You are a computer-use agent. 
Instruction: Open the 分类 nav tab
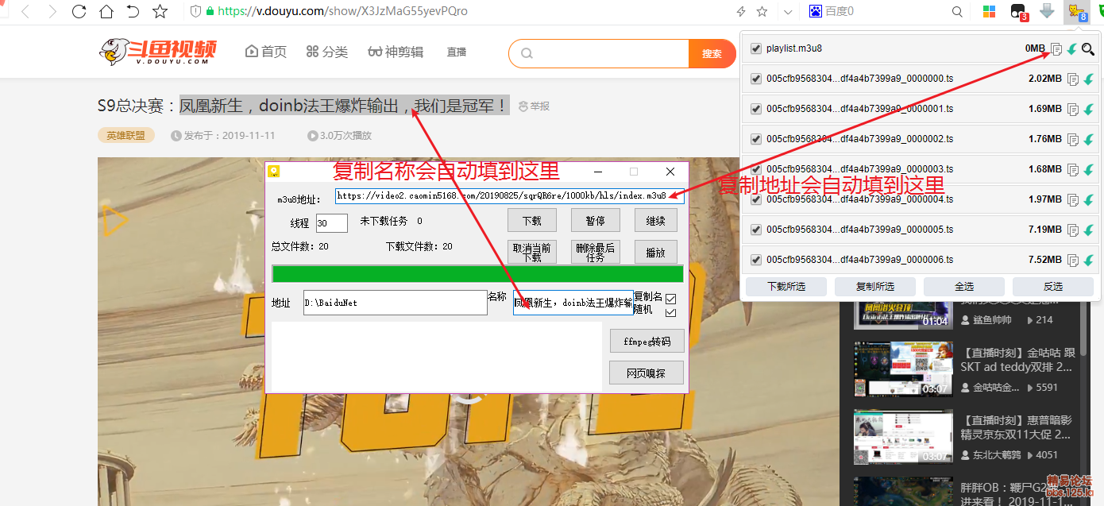click(326, 52)
